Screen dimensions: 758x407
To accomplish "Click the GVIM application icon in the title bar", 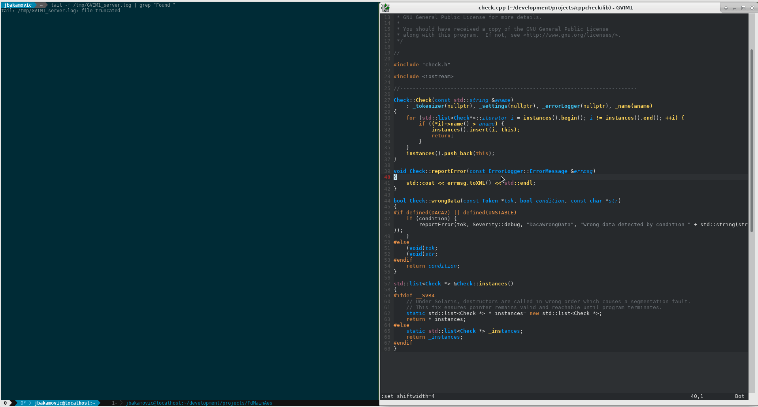I will click(x=385, y=7).
